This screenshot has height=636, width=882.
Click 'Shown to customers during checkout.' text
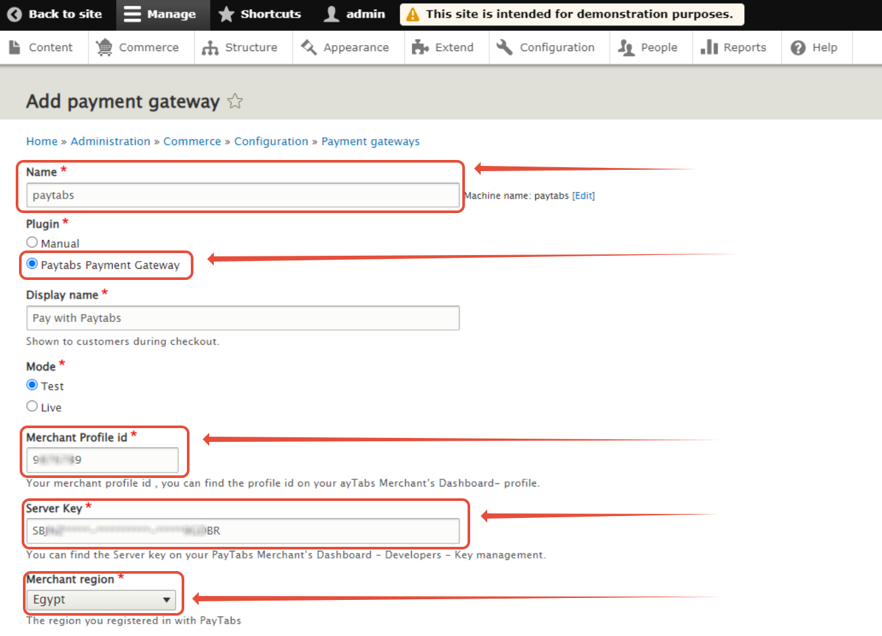tap(123, 342)
